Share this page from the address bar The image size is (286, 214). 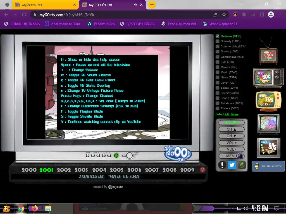point(215,15)
